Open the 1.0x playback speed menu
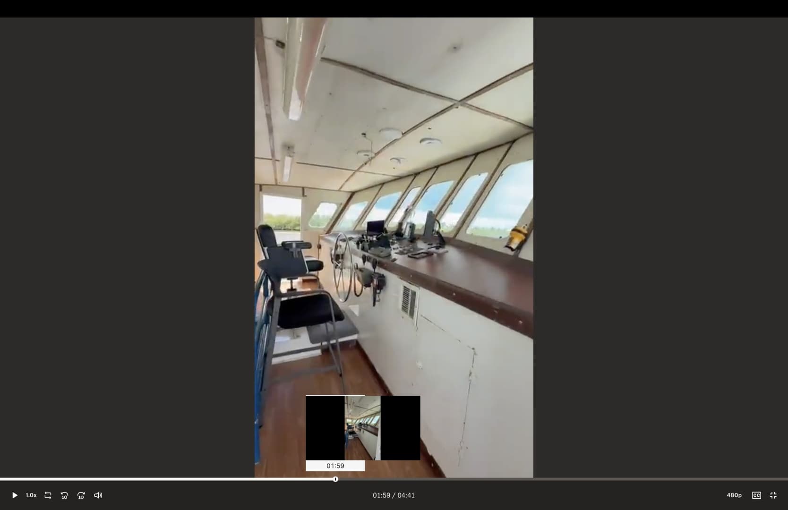The height and width of the screenshot is (510, 788). (31, 495)
